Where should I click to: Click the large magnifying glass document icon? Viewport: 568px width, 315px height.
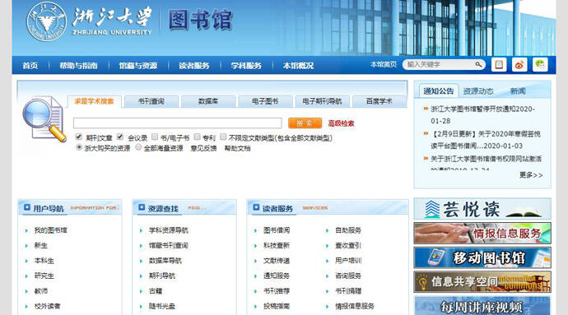[44, 118]
